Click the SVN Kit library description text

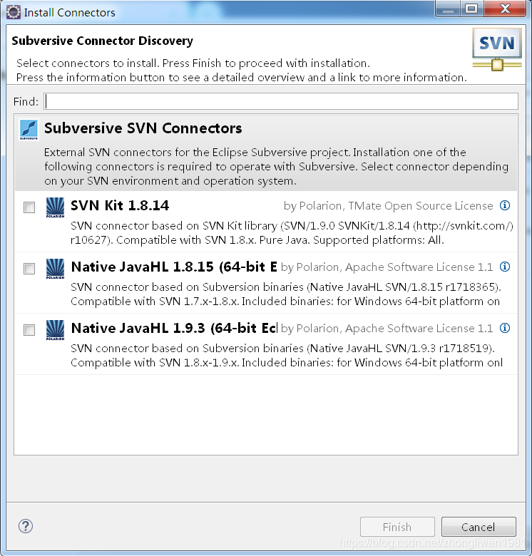point(292,233)
